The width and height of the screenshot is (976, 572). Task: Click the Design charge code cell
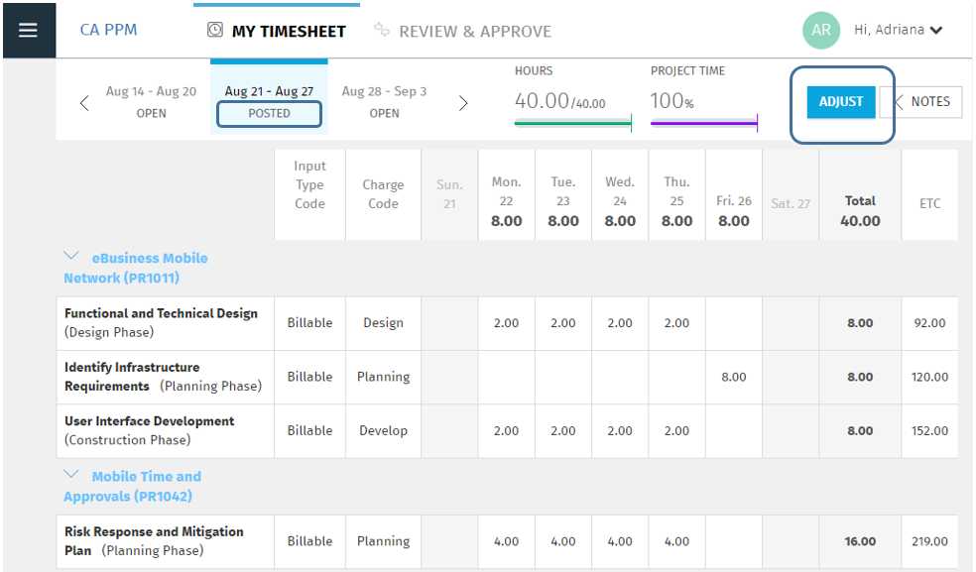384,323
